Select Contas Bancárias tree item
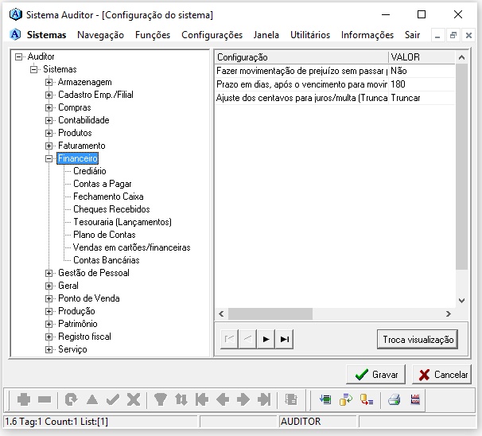 pos(107,260)
